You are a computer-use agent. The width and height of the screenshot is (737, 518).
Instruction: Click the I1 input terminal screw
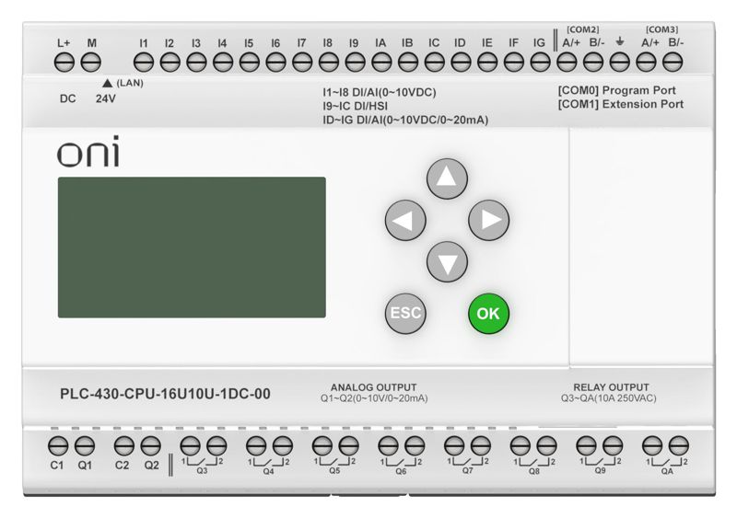tap(144, 63)
